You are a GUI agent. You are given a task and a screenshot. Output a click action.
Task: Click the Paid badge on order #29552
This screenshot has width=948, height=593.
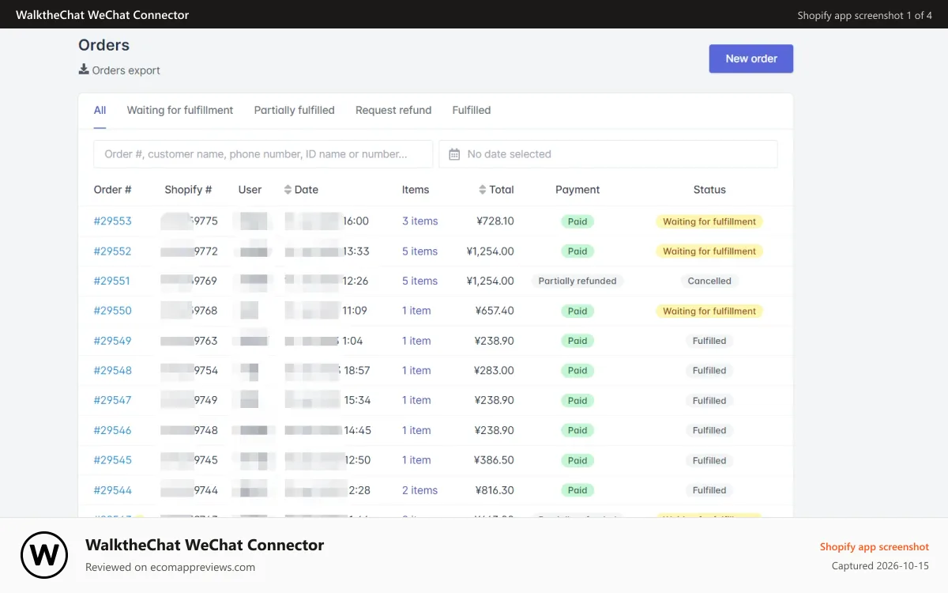click(x=577, y=251)
